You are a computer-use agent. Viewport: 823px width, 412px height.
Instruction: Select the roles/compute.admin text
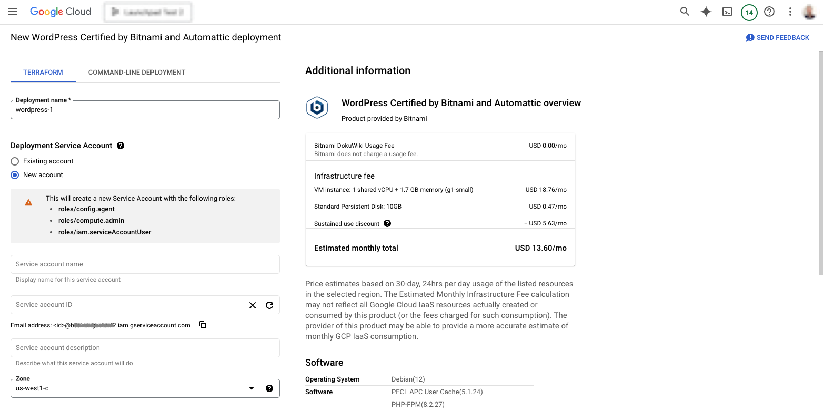tap(91, 221)
